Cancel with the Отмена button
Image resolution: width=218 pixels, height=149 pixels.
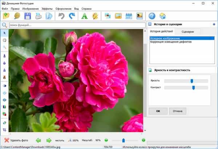178,111
